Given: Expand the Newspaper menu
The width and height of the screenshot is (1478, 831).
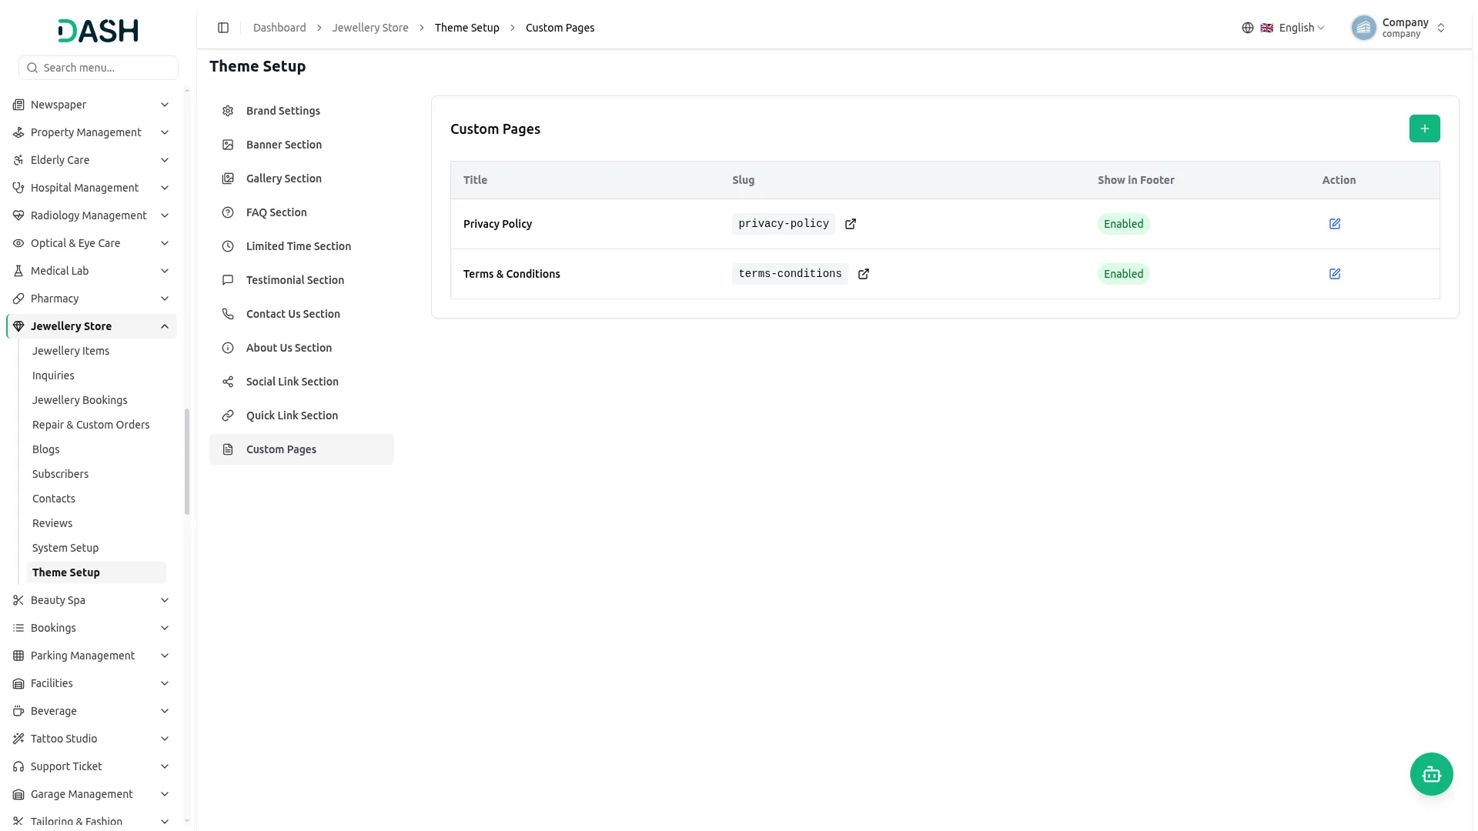Looking at the screenshot, I should click(91, 105).
